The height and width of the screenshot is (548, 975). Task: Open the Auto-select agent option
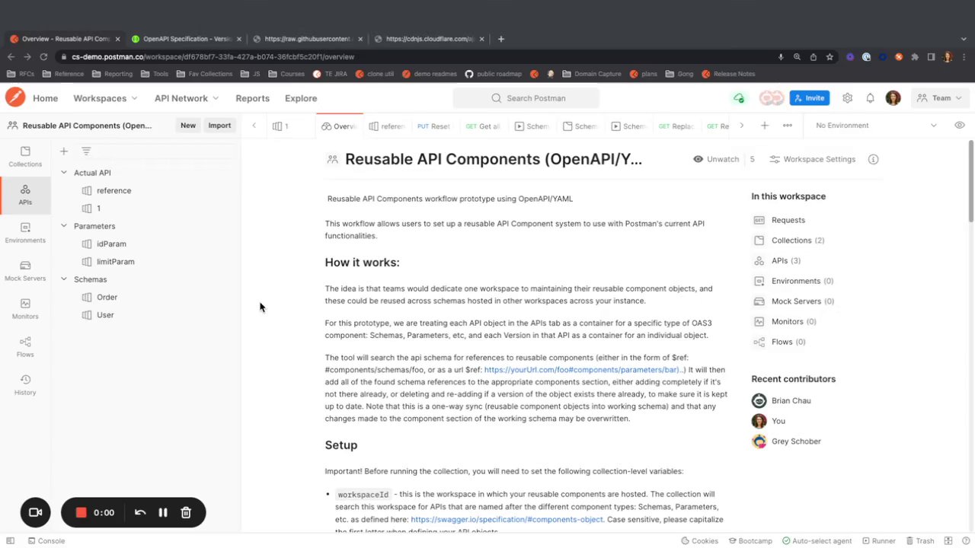817,541
